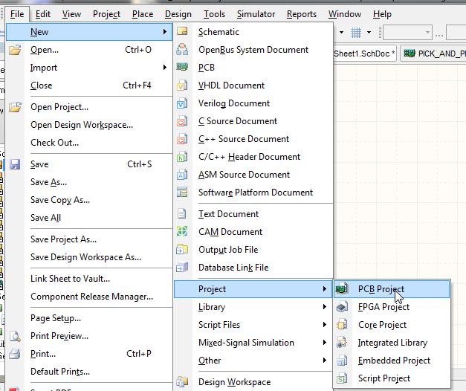This screenshot has width=466, height=391.
Task: Click the Print Preview magnifier icon
Action: tap(15, 336)
